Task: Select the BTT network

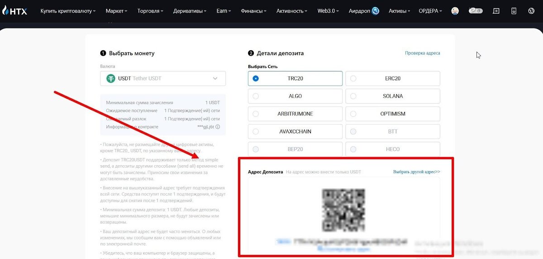Action: [393, 131]
